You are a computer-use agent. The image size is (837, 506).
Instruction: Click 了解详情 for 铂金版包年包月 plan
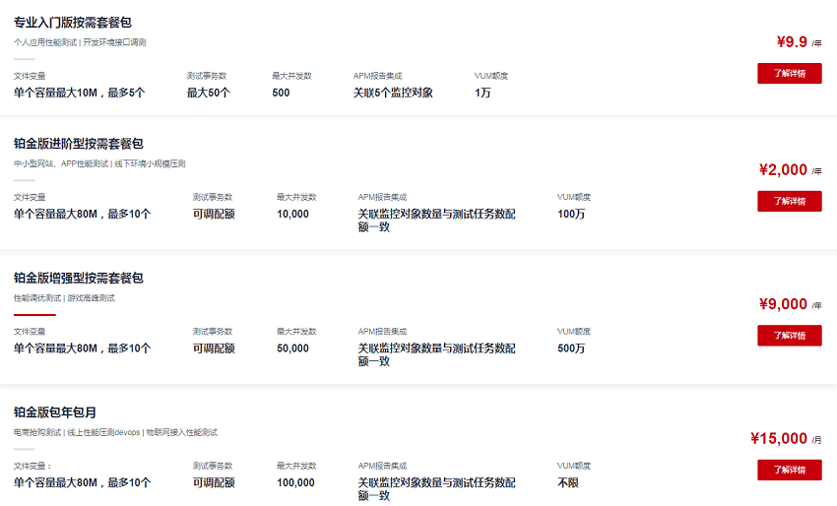click(789, 470)
